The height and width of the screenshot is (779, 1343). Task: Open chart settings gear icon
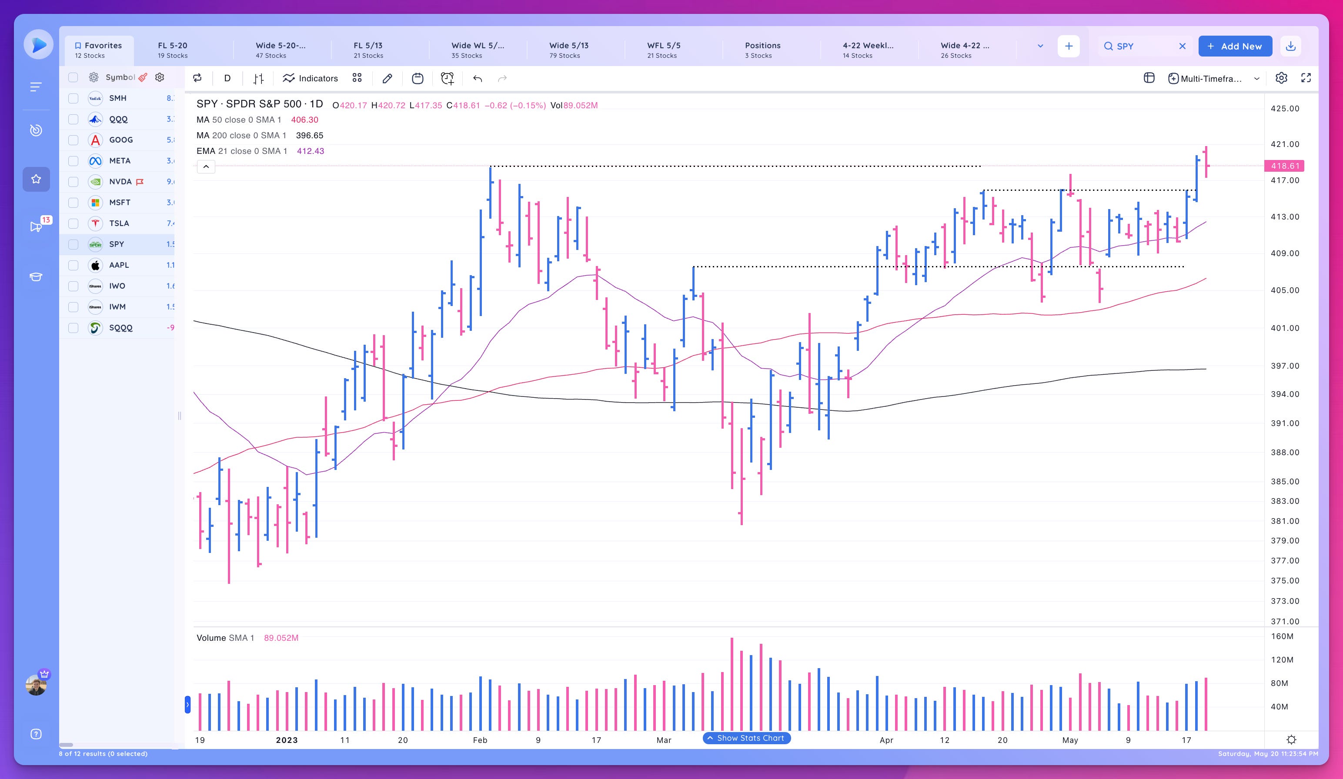click(x=1282, y=78)
